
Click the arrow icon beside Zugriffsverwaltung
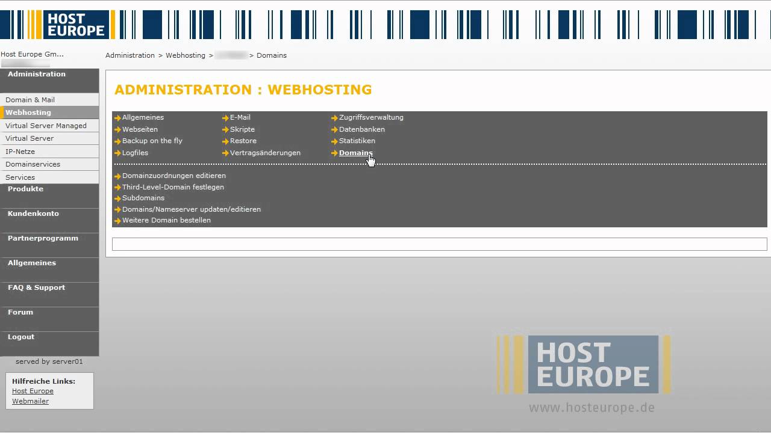tap(334, 118)
